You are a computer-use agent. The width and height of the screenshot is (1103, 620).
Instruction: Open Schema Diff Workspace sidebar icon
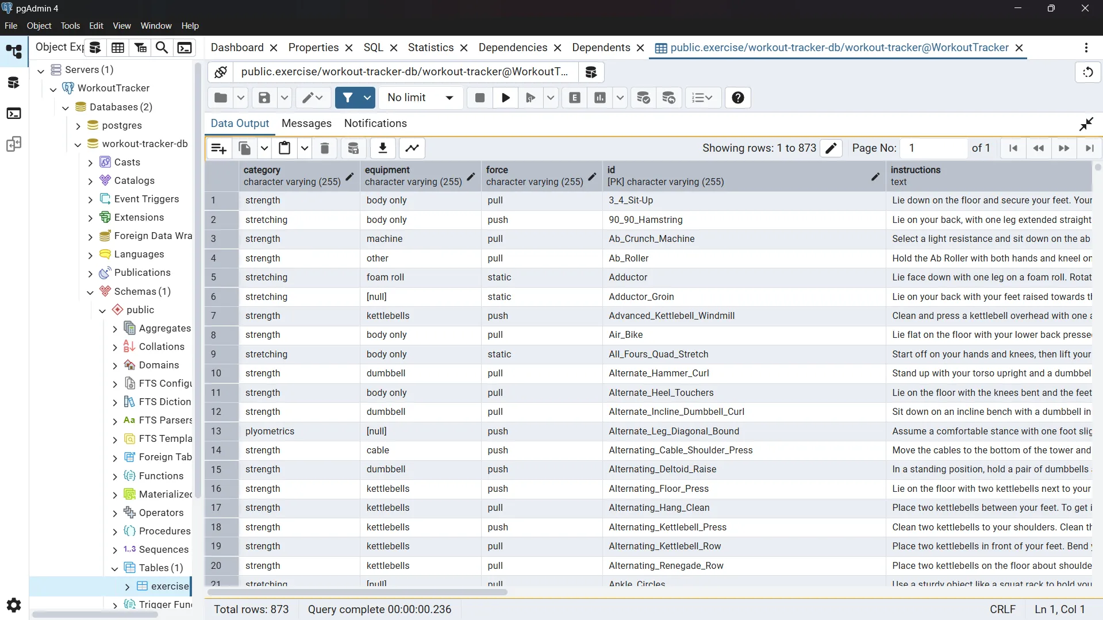tap(14, 144)
